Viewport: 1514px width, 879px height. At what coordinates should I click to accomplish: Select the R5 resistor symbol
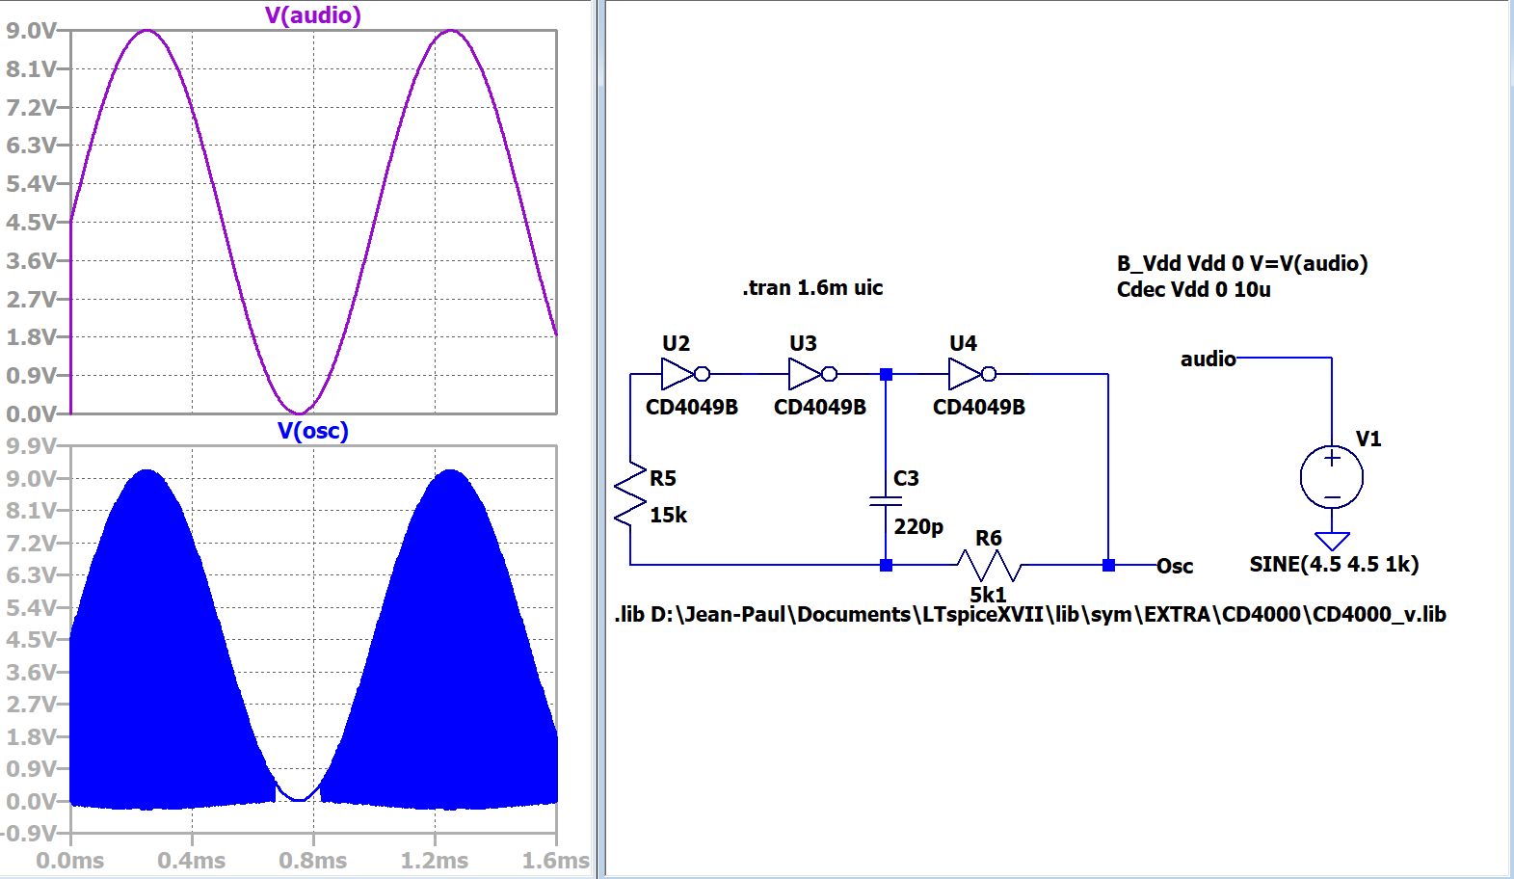coord(630,494)
